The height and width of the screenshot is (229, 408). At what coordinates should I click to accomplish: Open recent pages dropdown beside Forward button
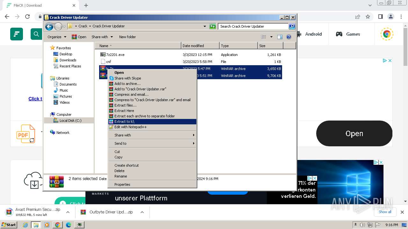(x=64, y=26)
